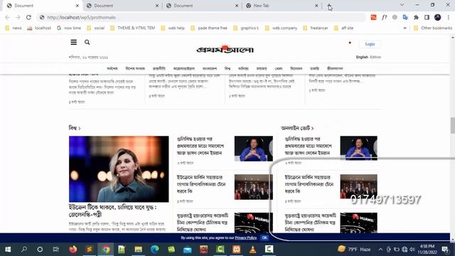Open the 'web company' bookmark folder

282,28
